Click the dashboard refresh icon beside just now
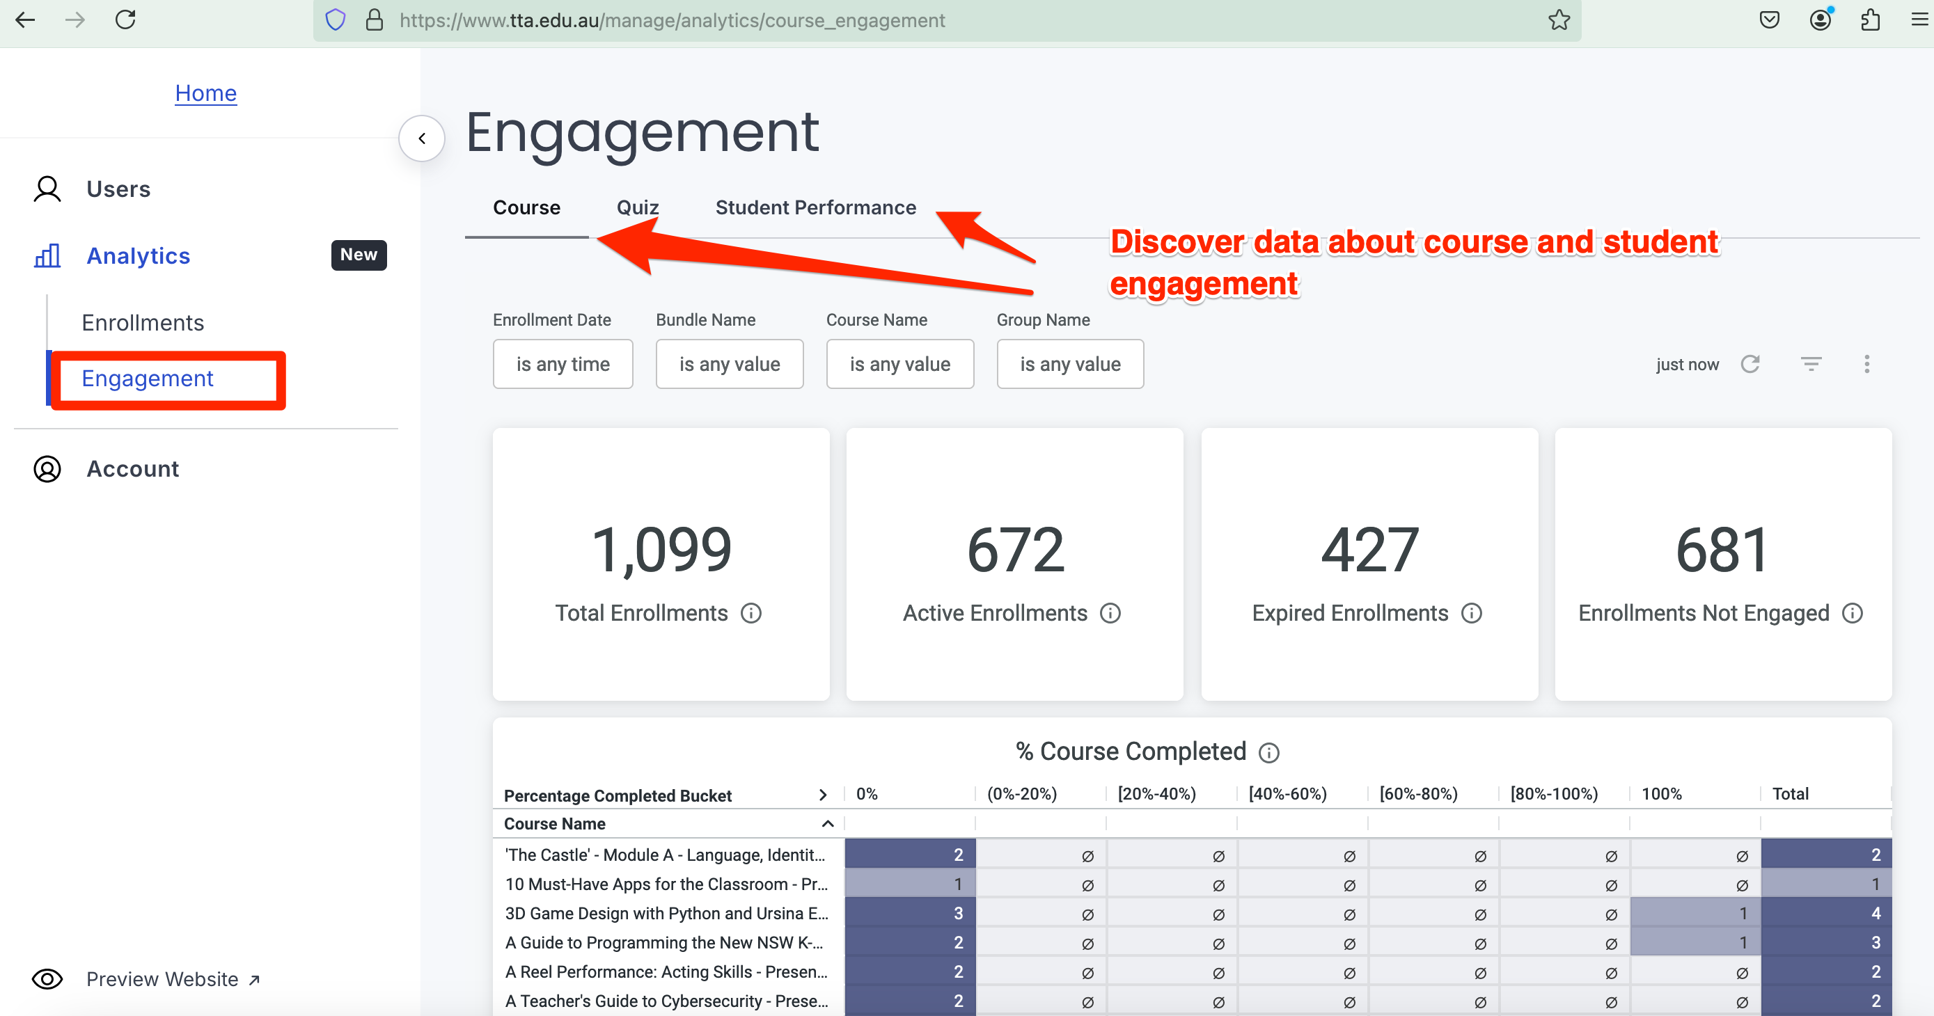The image size is (1934, 1016). coord(1750,364)
